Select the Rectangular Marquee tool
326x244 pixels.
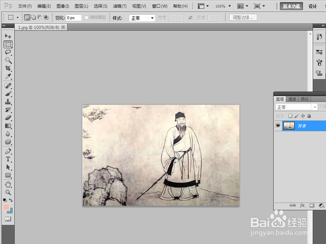point(8,44)
